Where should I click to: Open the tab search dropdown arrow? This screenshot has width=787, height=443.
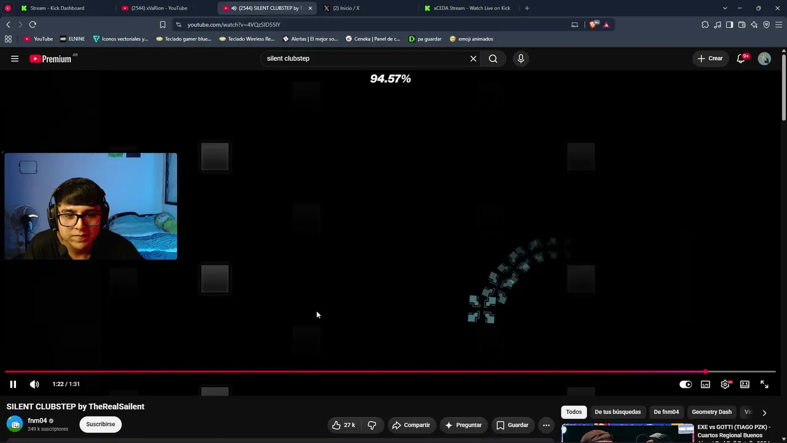point(725,8)
